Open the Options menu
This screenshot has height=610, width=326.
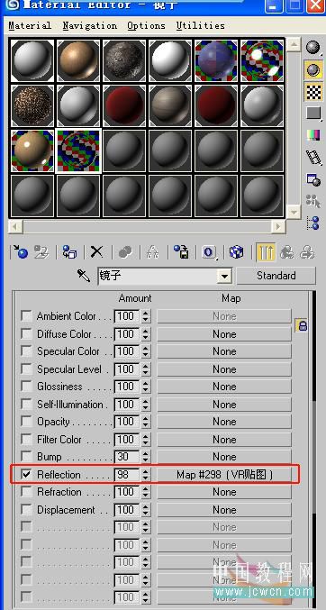pyautogui.click(x=146, y=26)
